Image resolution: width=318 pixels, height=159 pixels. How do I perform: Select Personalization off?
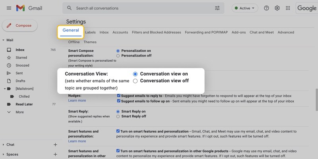click(x=118, y=56)
